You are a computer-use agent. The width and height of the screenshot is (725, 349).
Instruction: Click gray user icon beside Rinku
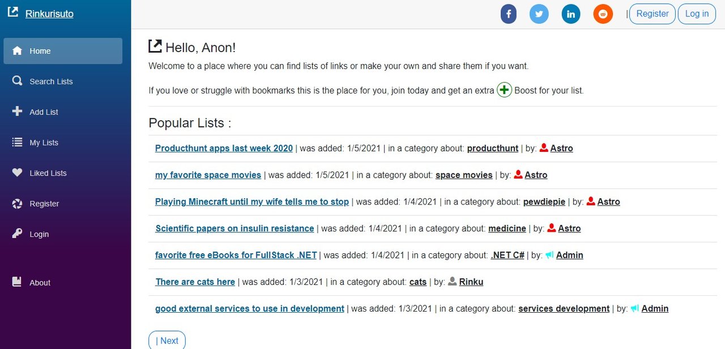(x=452, y=281)
